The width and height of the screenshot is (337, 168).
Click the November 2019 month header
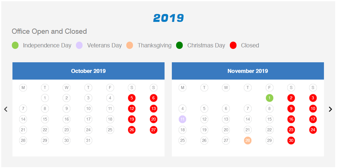[248, 71]
